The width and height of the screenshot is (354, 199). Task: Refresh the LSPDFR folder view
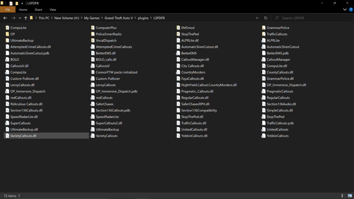tap(266, 18)
